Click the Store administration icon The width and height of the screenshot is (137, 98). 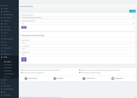coord(2,15)
